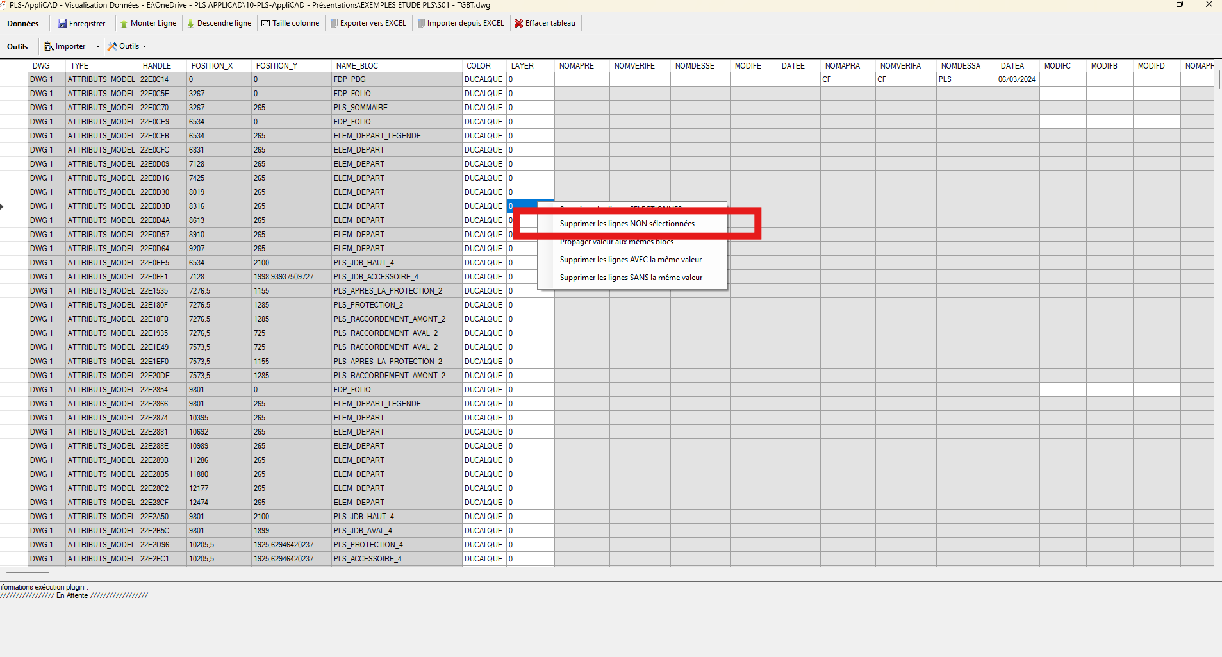
Task: Select Supprimer les lignes AVEC la même valeur
Action: (631, 260)
